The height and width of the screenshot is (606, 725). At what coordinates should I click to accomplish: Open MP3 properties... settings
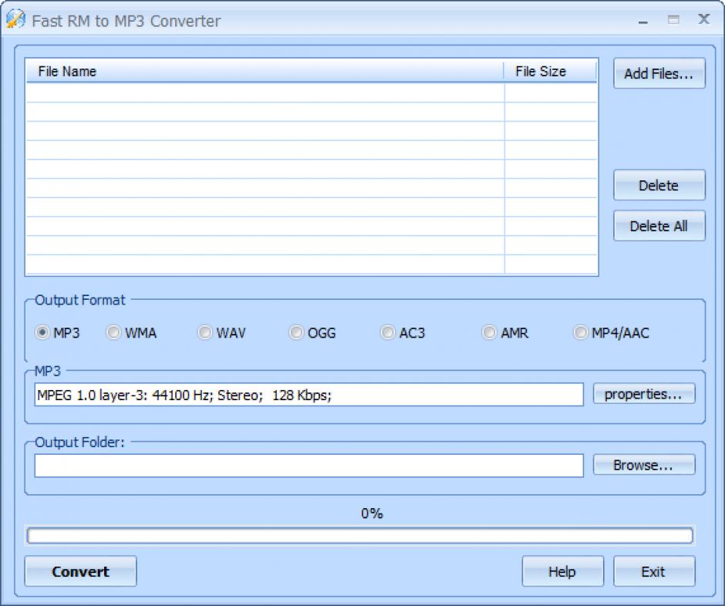click(x=643, y=394)
